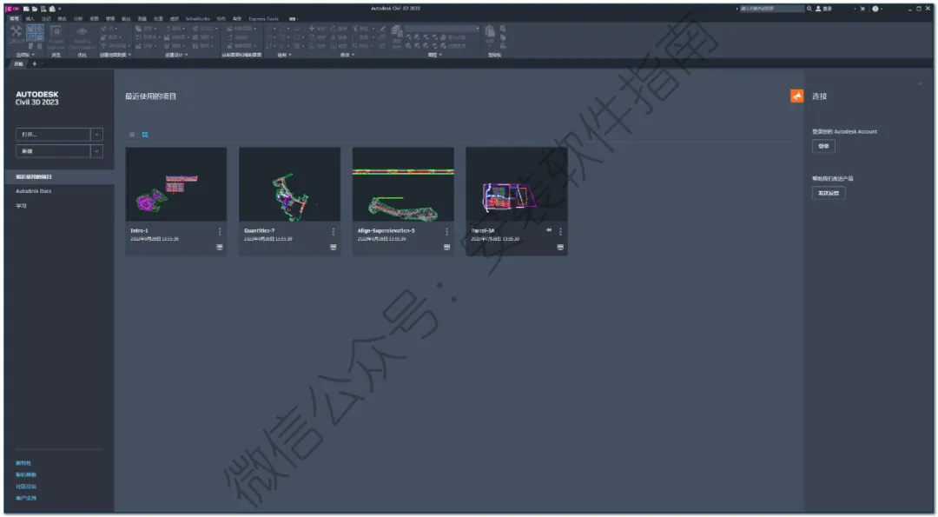Click the Toolspace wrench icon in the ribbon

(17, 31)
